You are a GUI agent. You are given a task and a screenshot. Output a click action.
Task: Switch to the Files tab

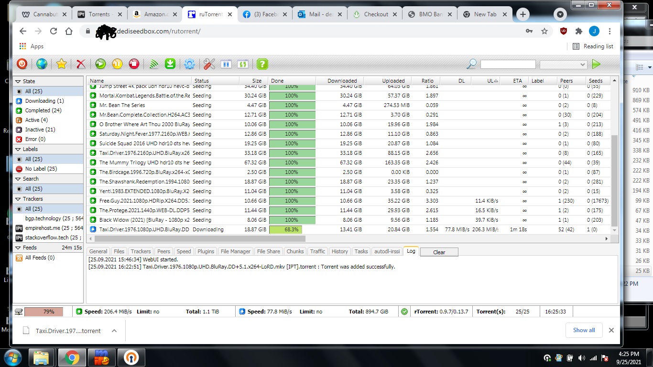(x=119, y=251)
